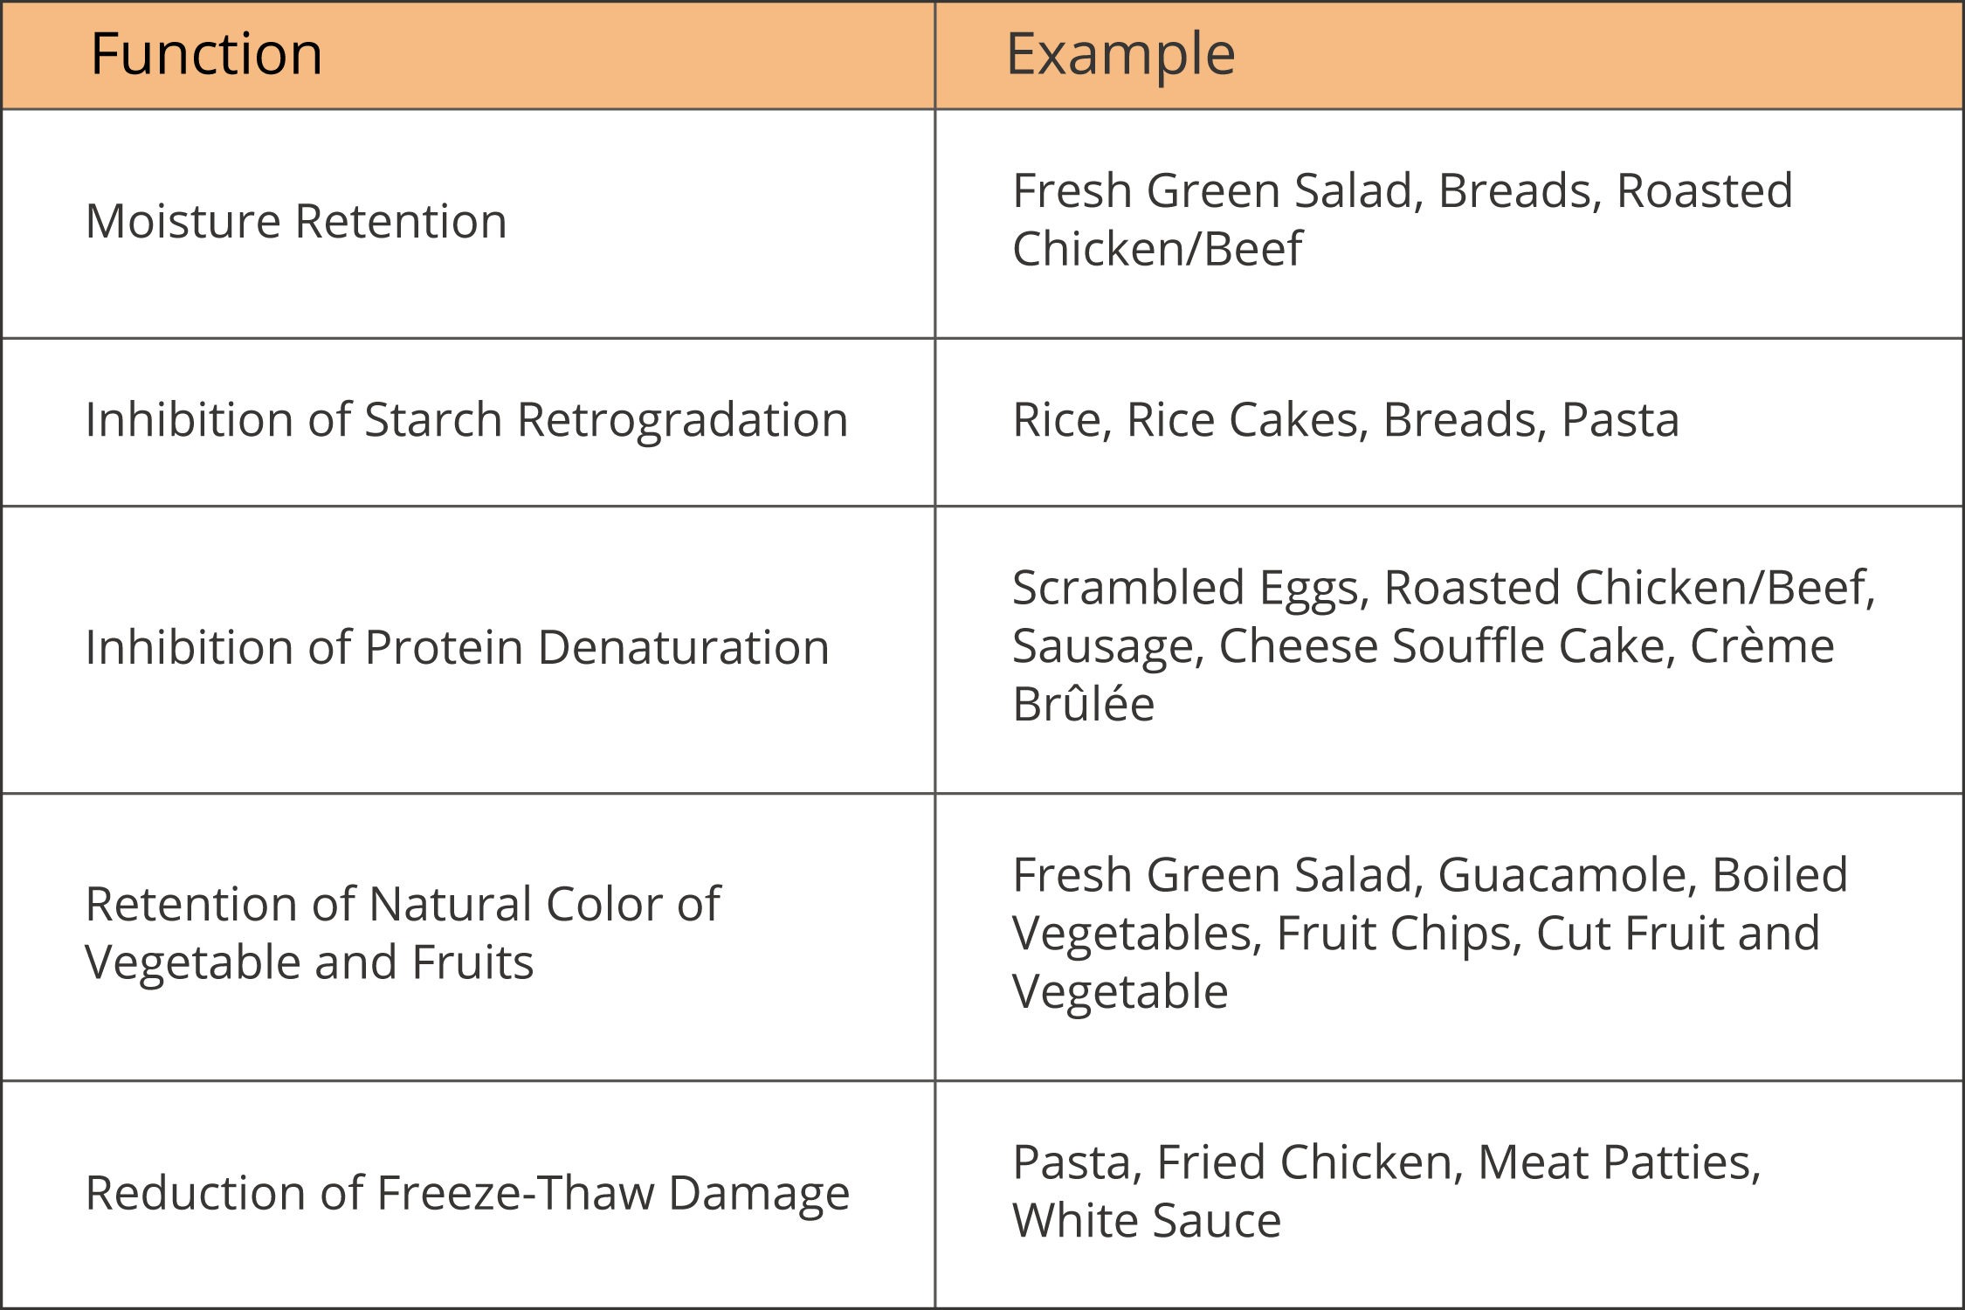Select Reduction of Freeze-Thaw Damage cell

(x=469, y=1194)
